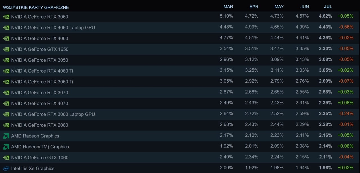Image resolution: width=360 pixels, height=173 pixels.
Task: Click the Intel logo beside Iris Xe Graphics
Action: coord(6,169)
